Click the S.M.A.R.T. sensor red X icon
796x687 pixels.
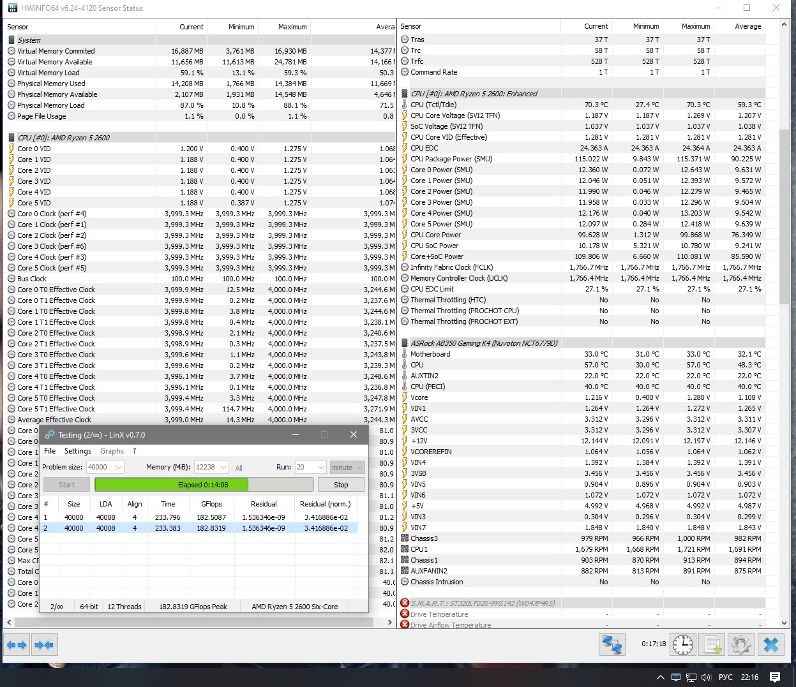point(405,603)
